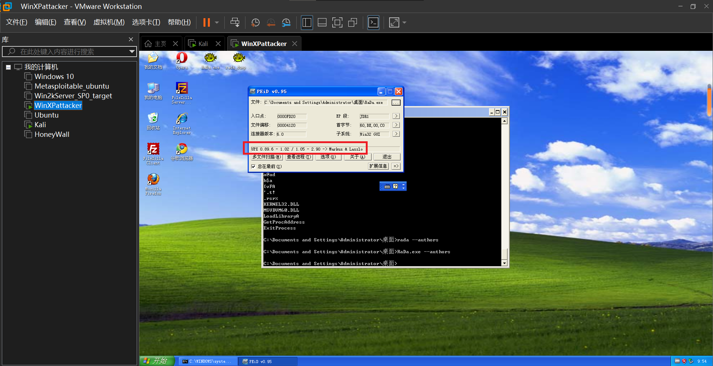This screenshot has height=366, width=713.
Task: Uncheck the 总在最前(S) checkbox
Action: pos(253,166)
